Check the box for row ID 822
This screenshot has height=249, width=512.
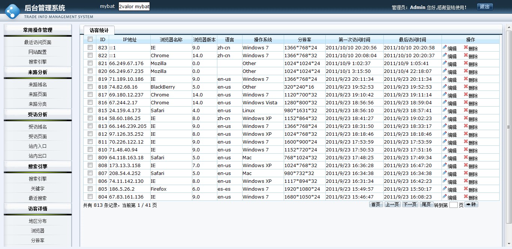pos(90,55)
